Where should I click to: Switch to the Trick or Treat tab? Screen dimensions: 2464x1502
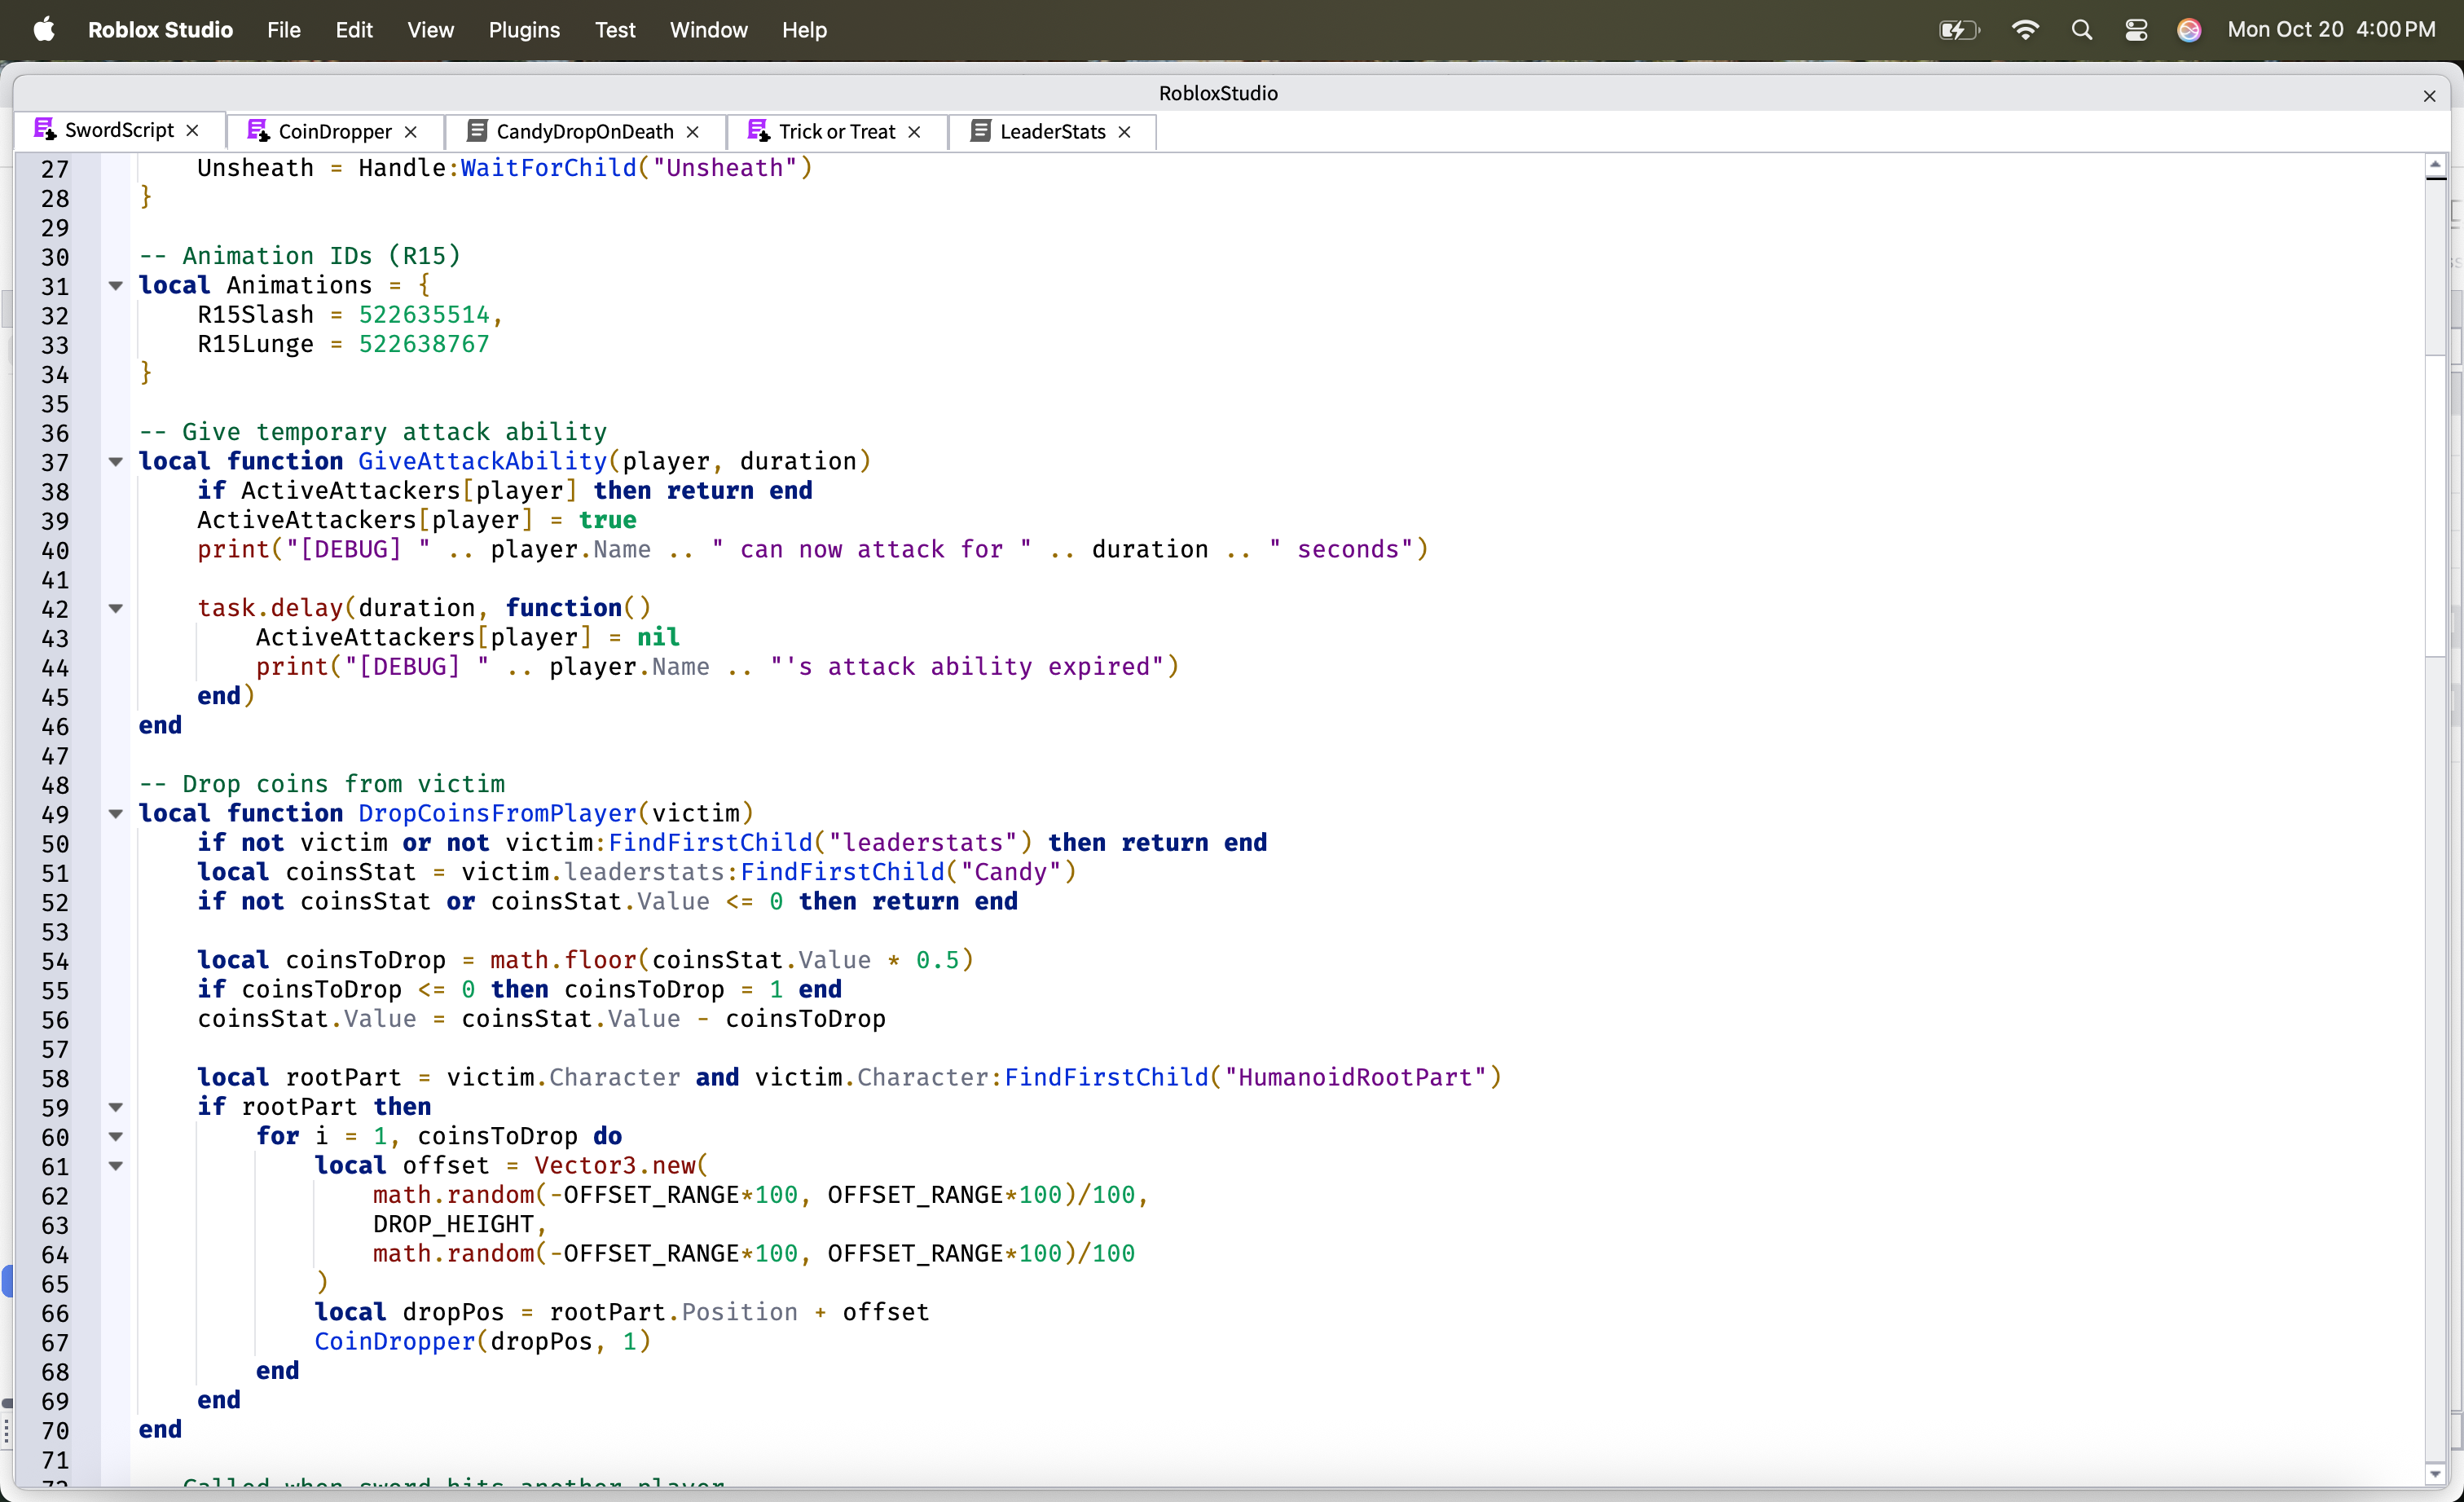point(836,131)
